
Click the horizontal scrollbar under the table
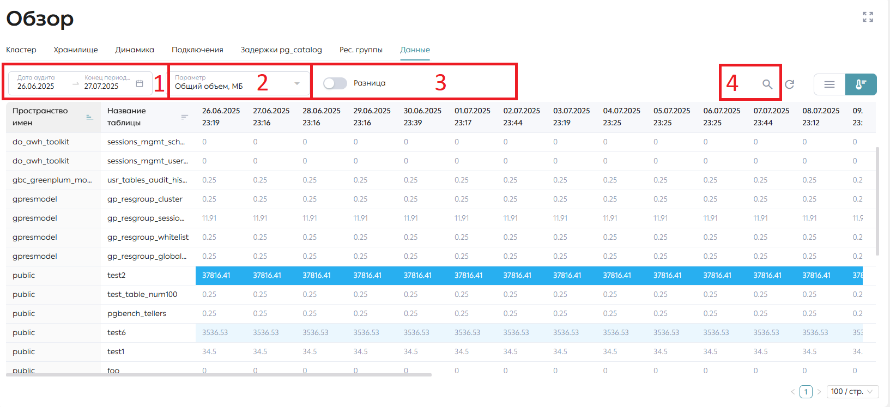click(219, 375)
